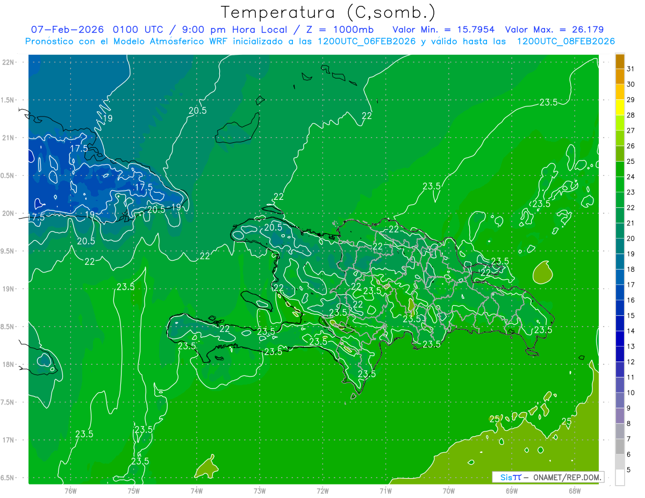This screenshot has height=498, width=645.
Task: Click the "22N" latitude label
Action: 9,62
